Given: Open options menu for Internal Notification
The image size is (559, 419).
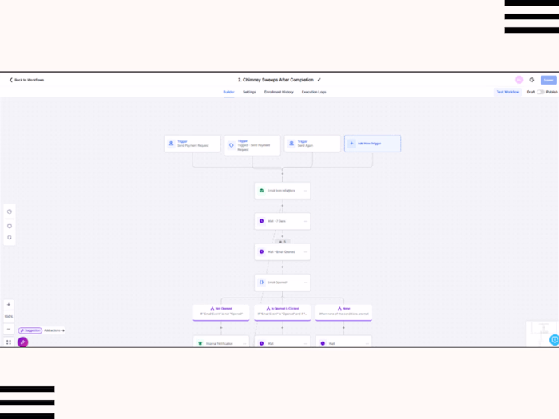Looking at the screenshot, I should (x=244, y=343).
